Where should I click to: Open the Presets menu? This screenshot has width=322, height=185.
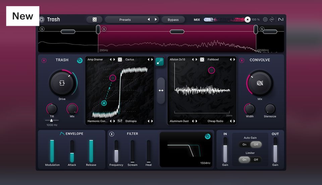pyautogui.click(x=125, y=20)
